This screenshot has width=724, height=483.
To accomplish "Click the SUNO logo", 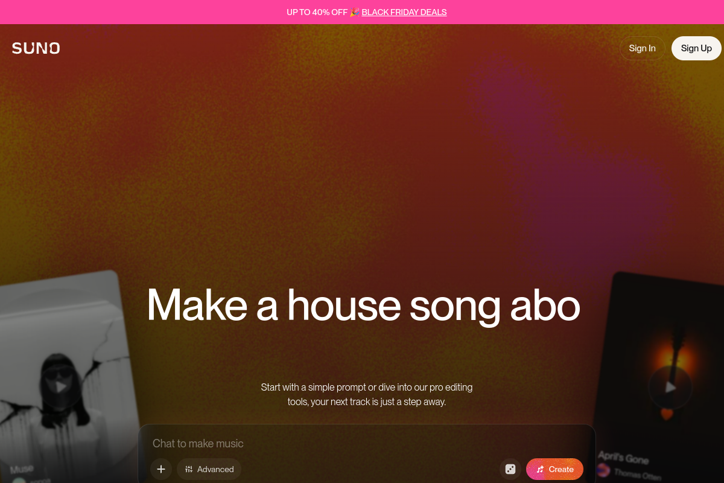I will [36, 48].
